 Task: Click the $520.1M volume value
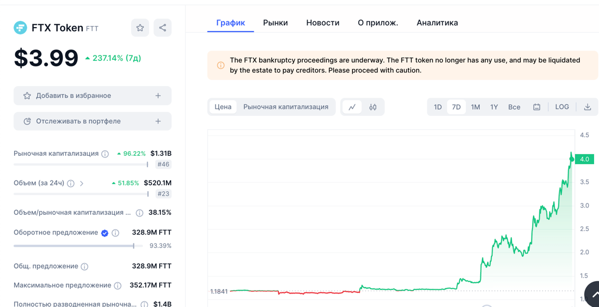[x=158, y=183]
